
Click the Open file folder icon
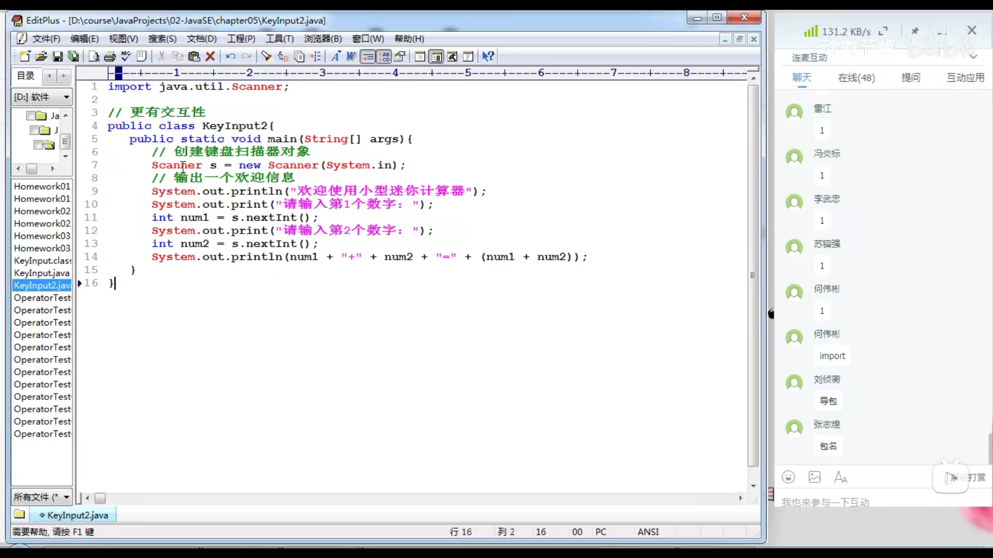tap(41, 56)
